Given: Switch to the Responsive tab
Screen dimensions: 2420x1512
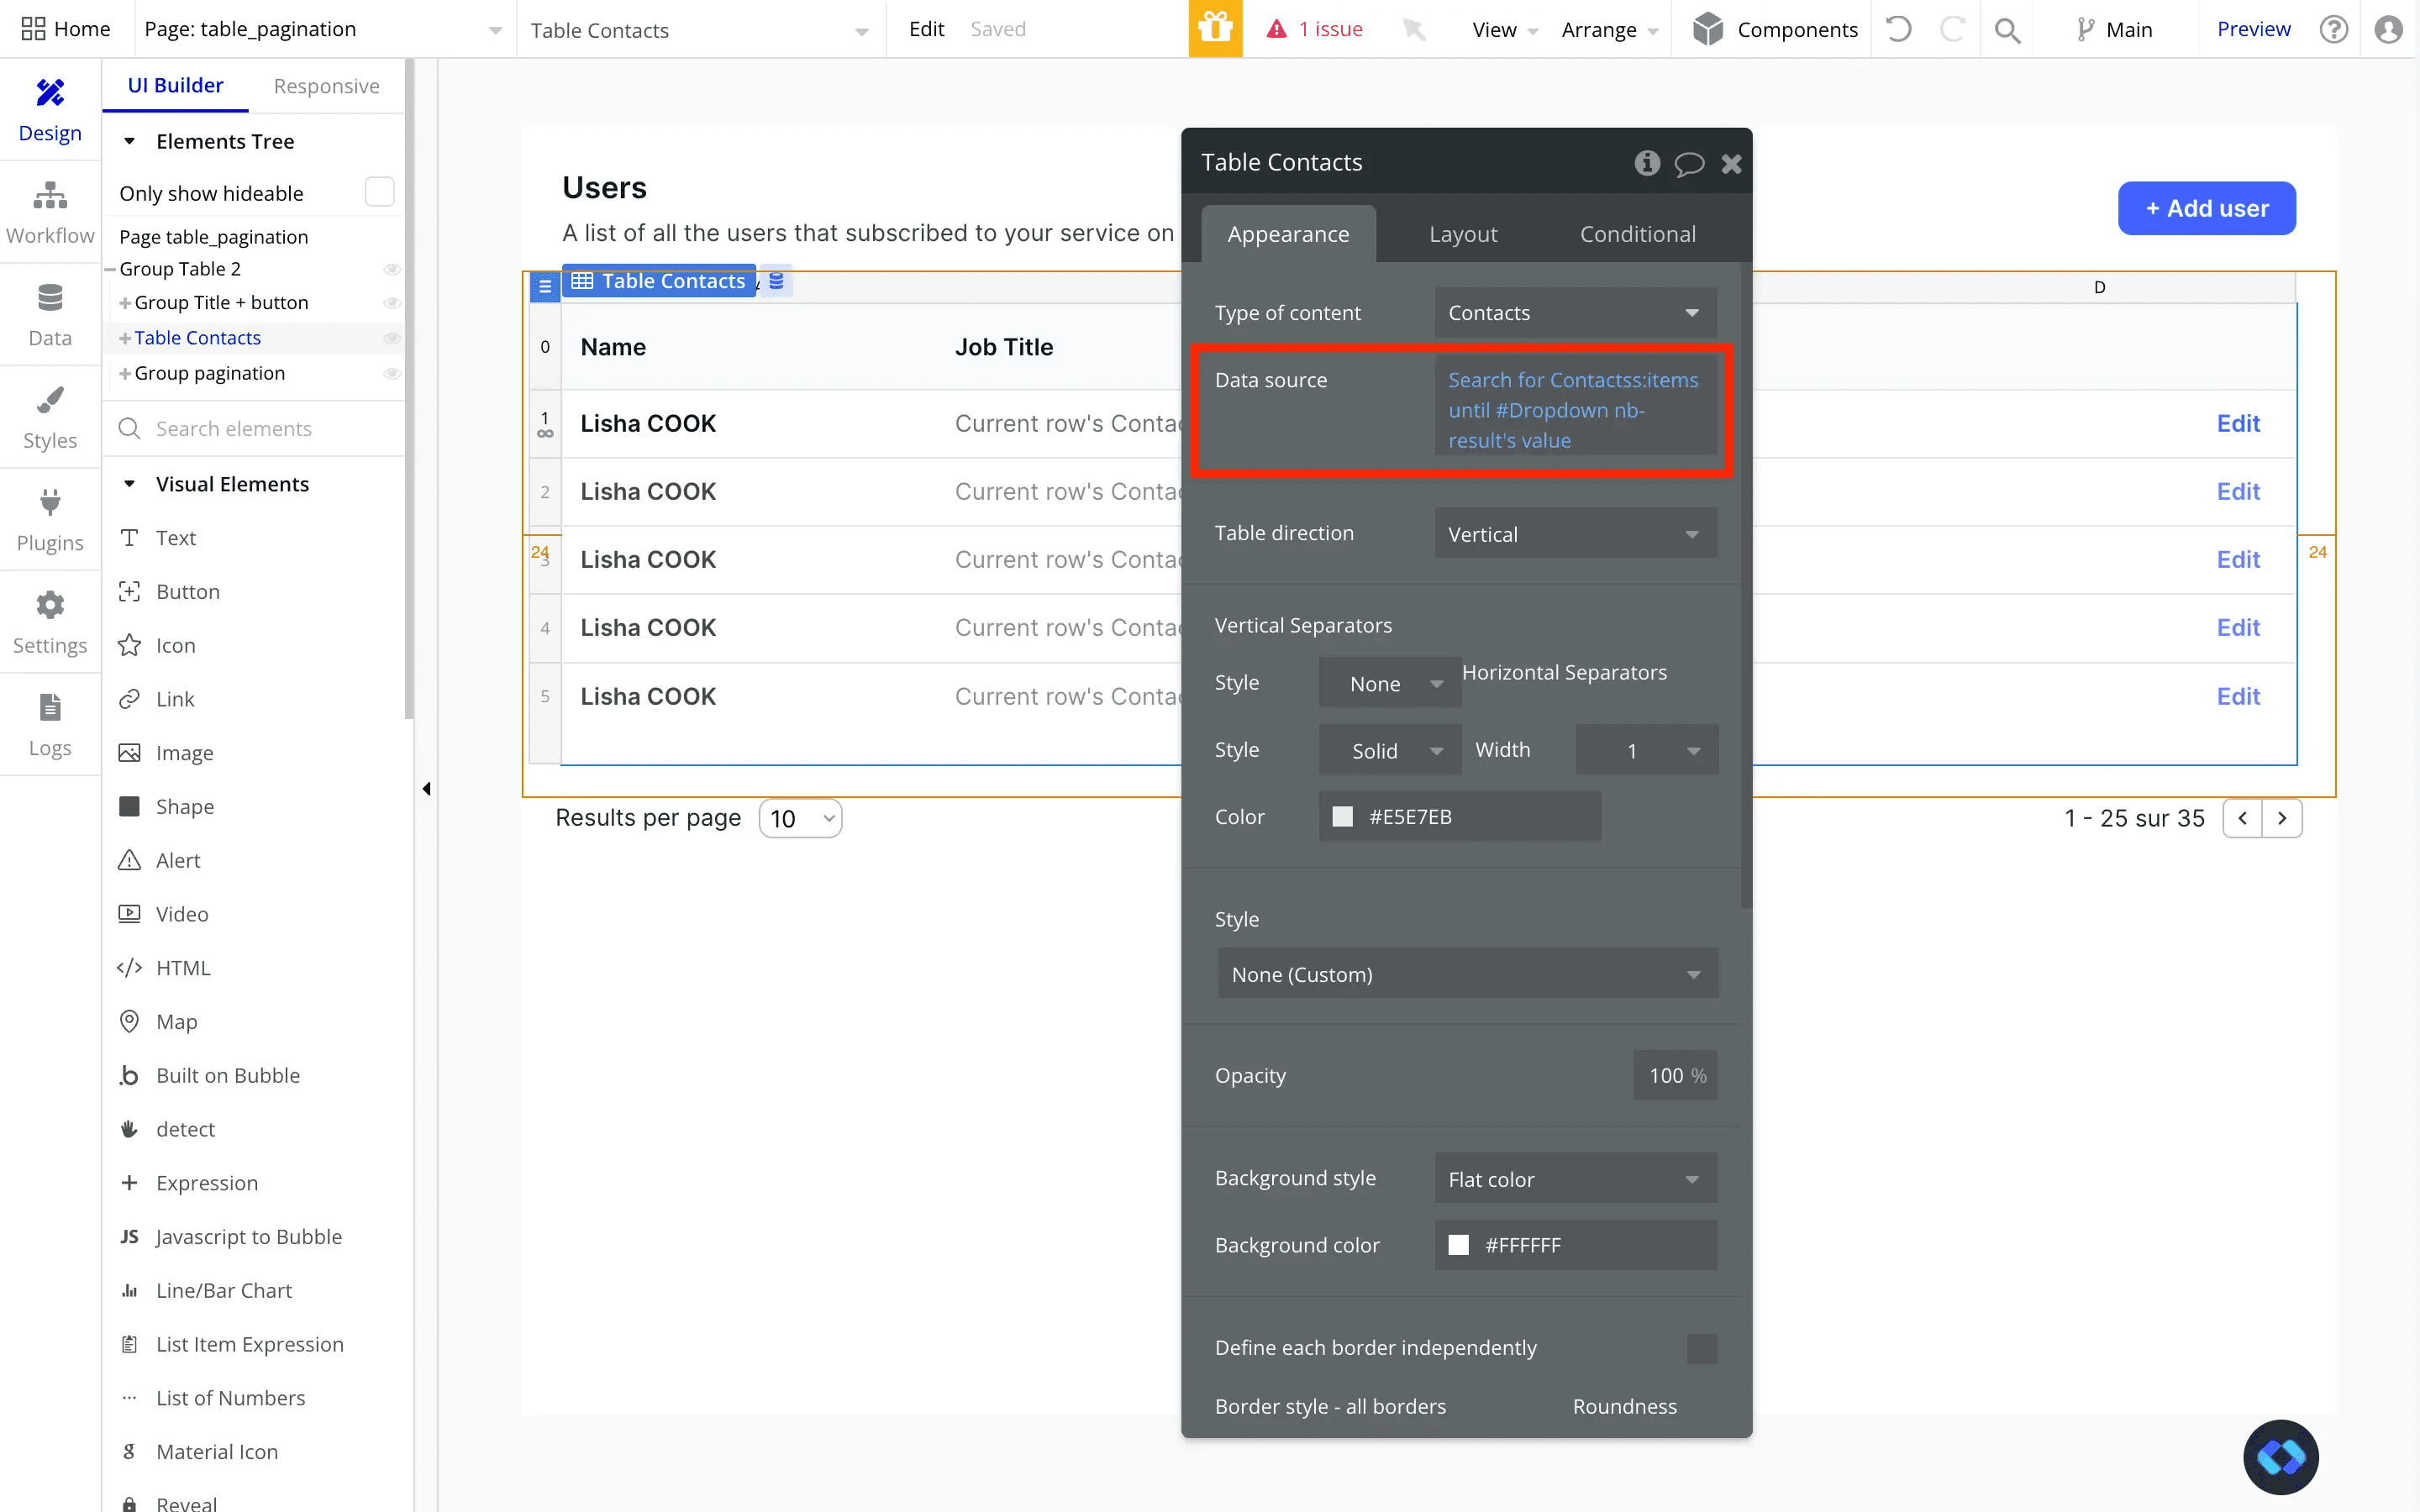Looking at the screenshot, I should [x=326, y=86].
